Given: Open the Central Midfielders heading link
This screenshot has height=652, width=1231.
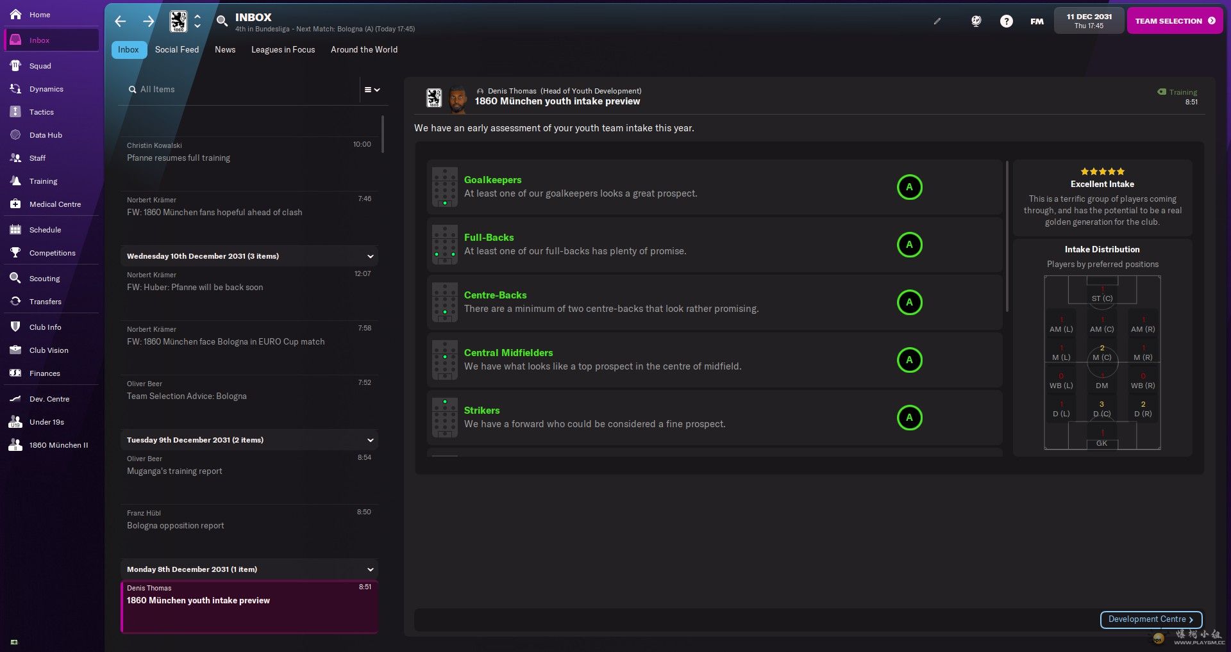Looking at the screenshot, I should click(x=508, y=353).
